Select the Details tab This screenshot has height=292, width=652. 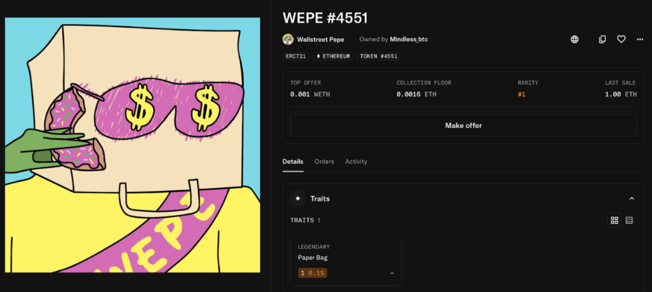click(x=293, y=162)
